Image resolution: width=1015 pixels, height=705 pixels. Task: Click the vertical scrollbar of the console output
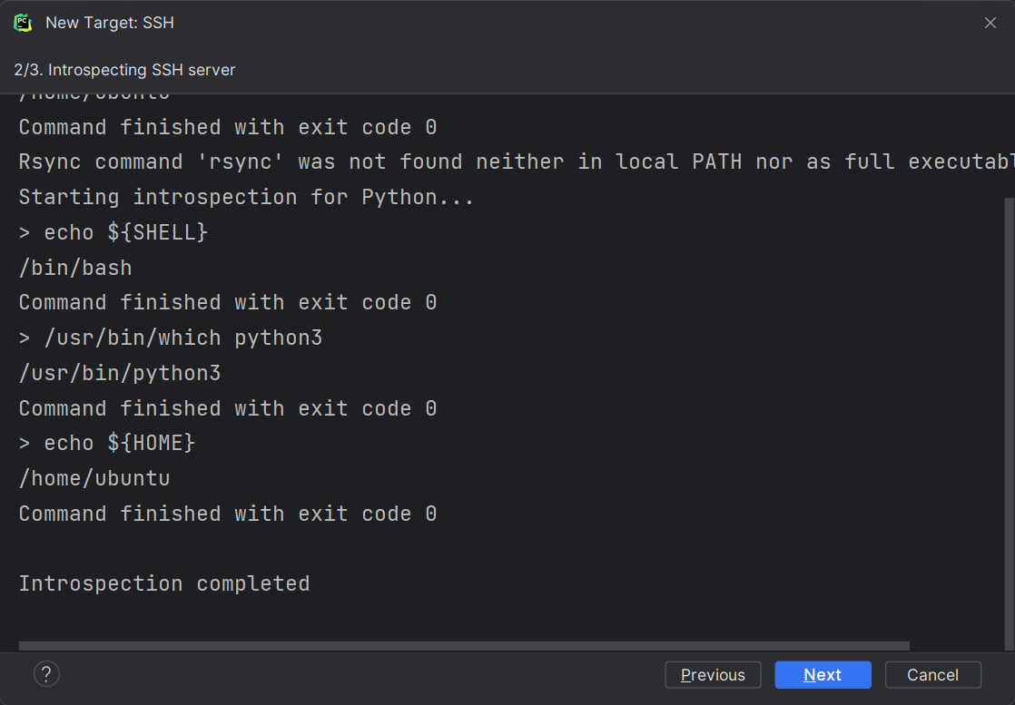pyautogui.click(x=1010, y=417)
